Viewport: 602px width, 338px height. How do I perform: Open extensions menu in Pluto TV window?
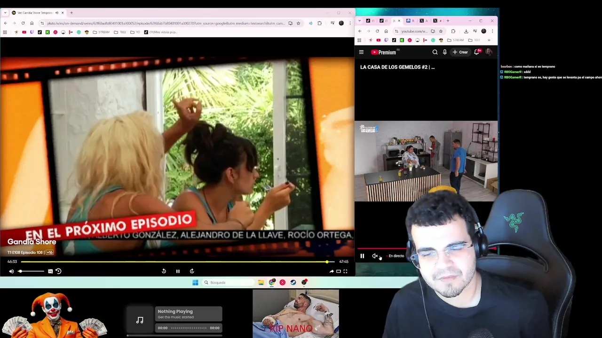pos(319,23)
